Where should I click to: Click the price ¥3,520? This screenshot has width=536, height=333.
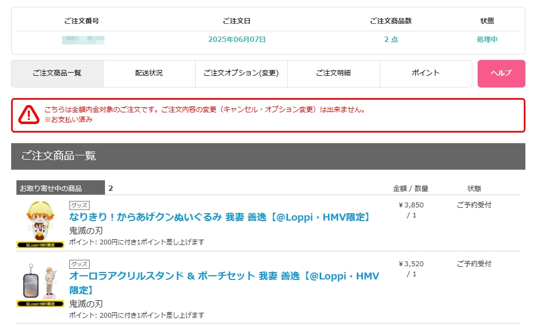(x=411, y=264)
